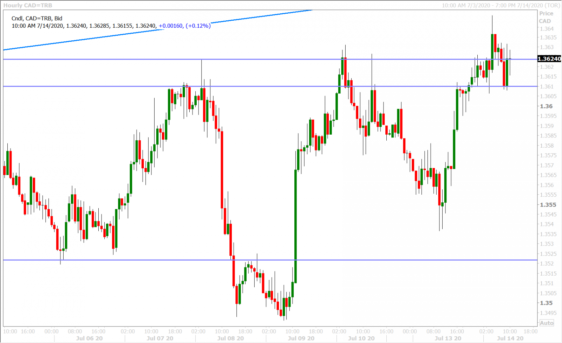Click the (+0.12%) percent change value
This screenshot has height=343, width=562.
198,26
